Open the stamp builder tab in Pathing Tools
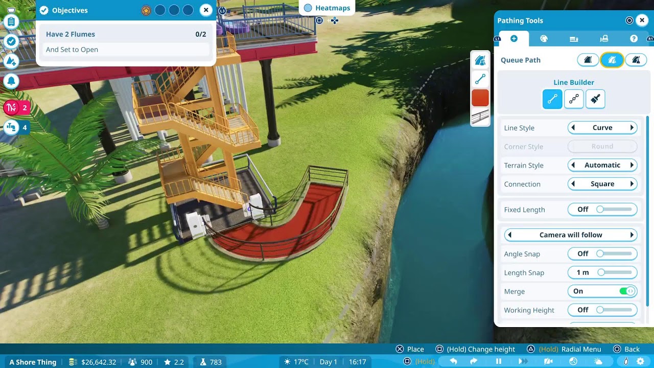The image size is (654, 368). click(604, 39)
